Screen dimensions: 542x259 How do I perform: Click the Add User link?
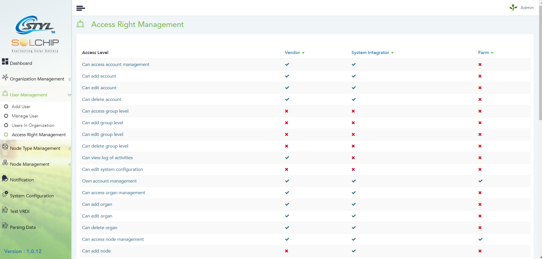click(21, 107)
